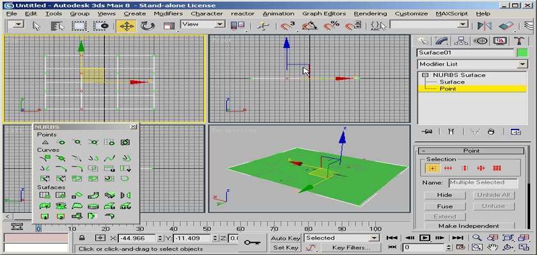
Task: Open the Select by Name tool
Action: [x=58, y=26]
